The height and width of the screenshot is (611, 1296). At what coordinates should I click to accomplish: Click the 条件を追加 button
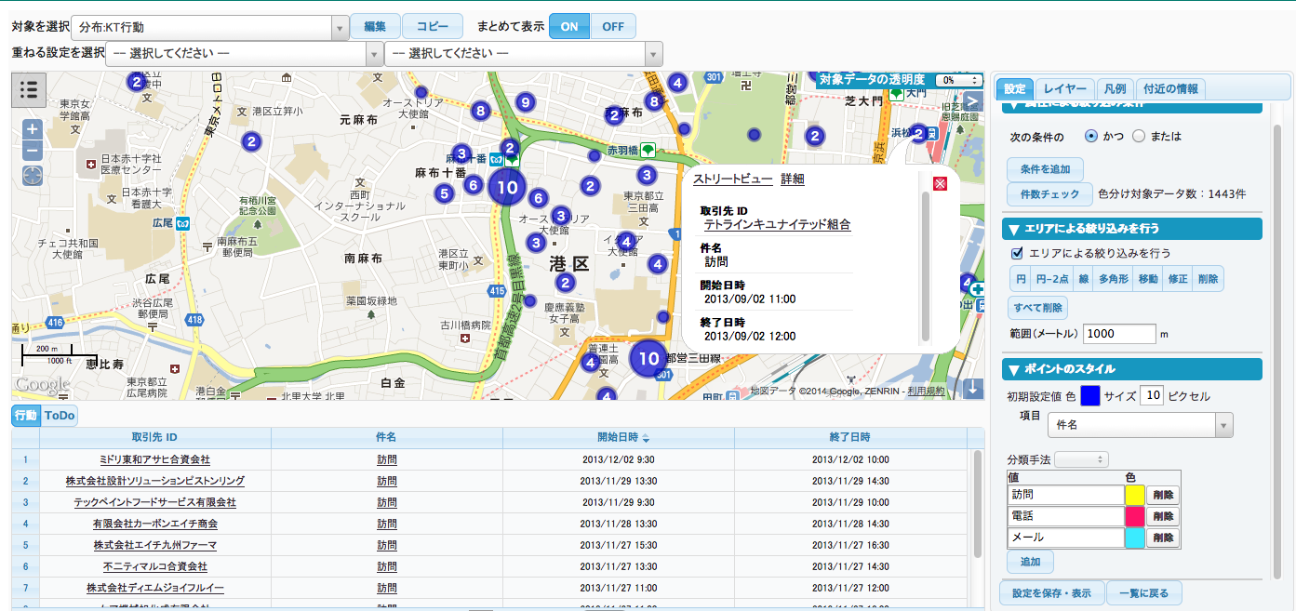1045,170
